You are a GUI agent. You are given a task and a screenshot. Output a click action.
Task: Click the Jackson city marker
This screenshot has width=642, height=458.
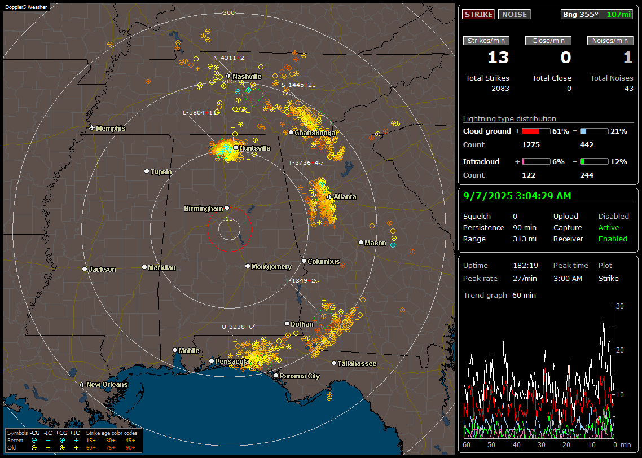(85, 269)
